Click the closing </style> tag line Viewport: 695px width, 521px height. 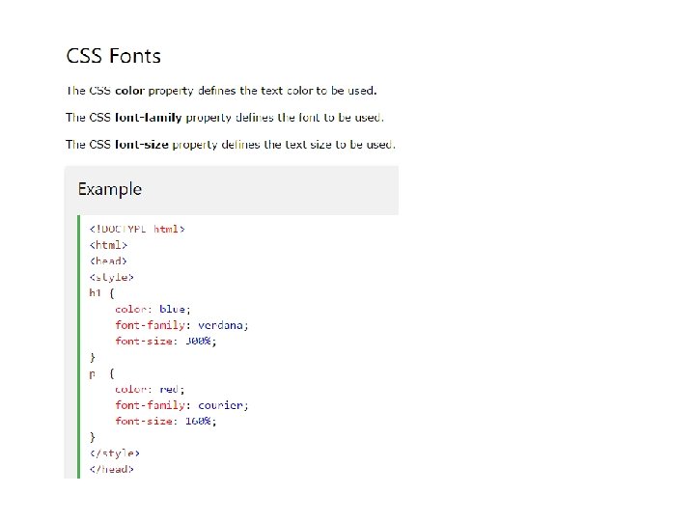(x=115, y=452)
